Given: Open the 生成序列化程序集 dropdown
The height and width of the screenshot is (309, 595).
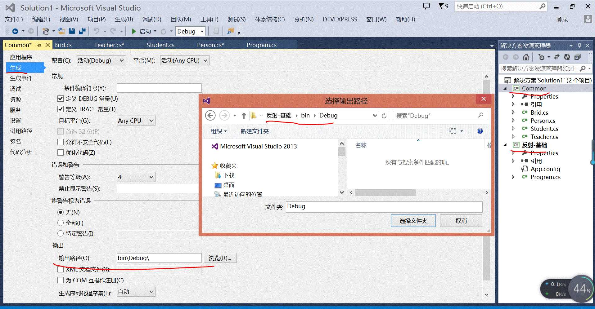Looking at the screenshot, I should pyautogui.click(x=136, y=292).
